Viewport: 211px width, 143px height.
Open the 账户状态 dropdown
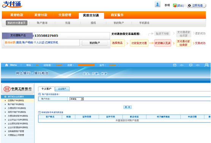77,99
